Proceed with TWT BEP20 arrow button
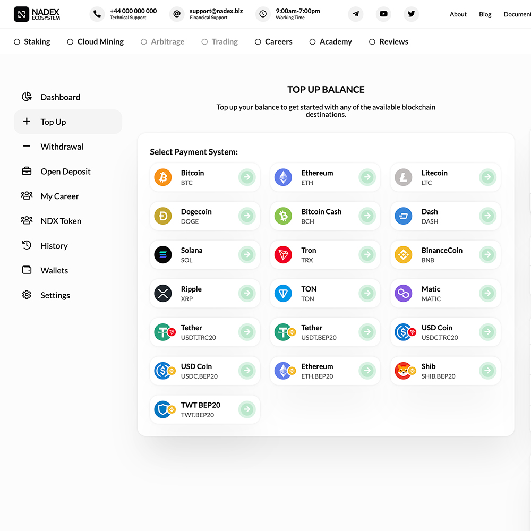Image resolution: width=531 pixels, height=531 pixels. coord(247,409)
